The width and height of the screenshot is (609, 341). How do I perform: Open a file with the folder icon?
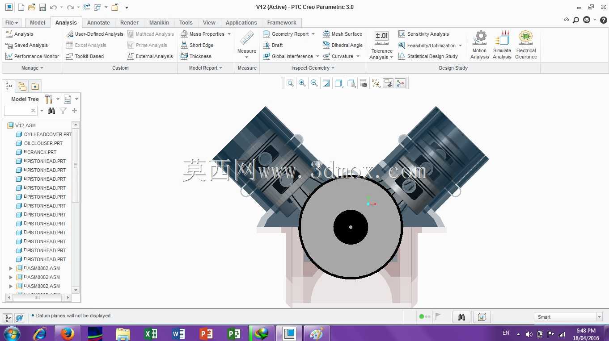[x=32, y=7]
